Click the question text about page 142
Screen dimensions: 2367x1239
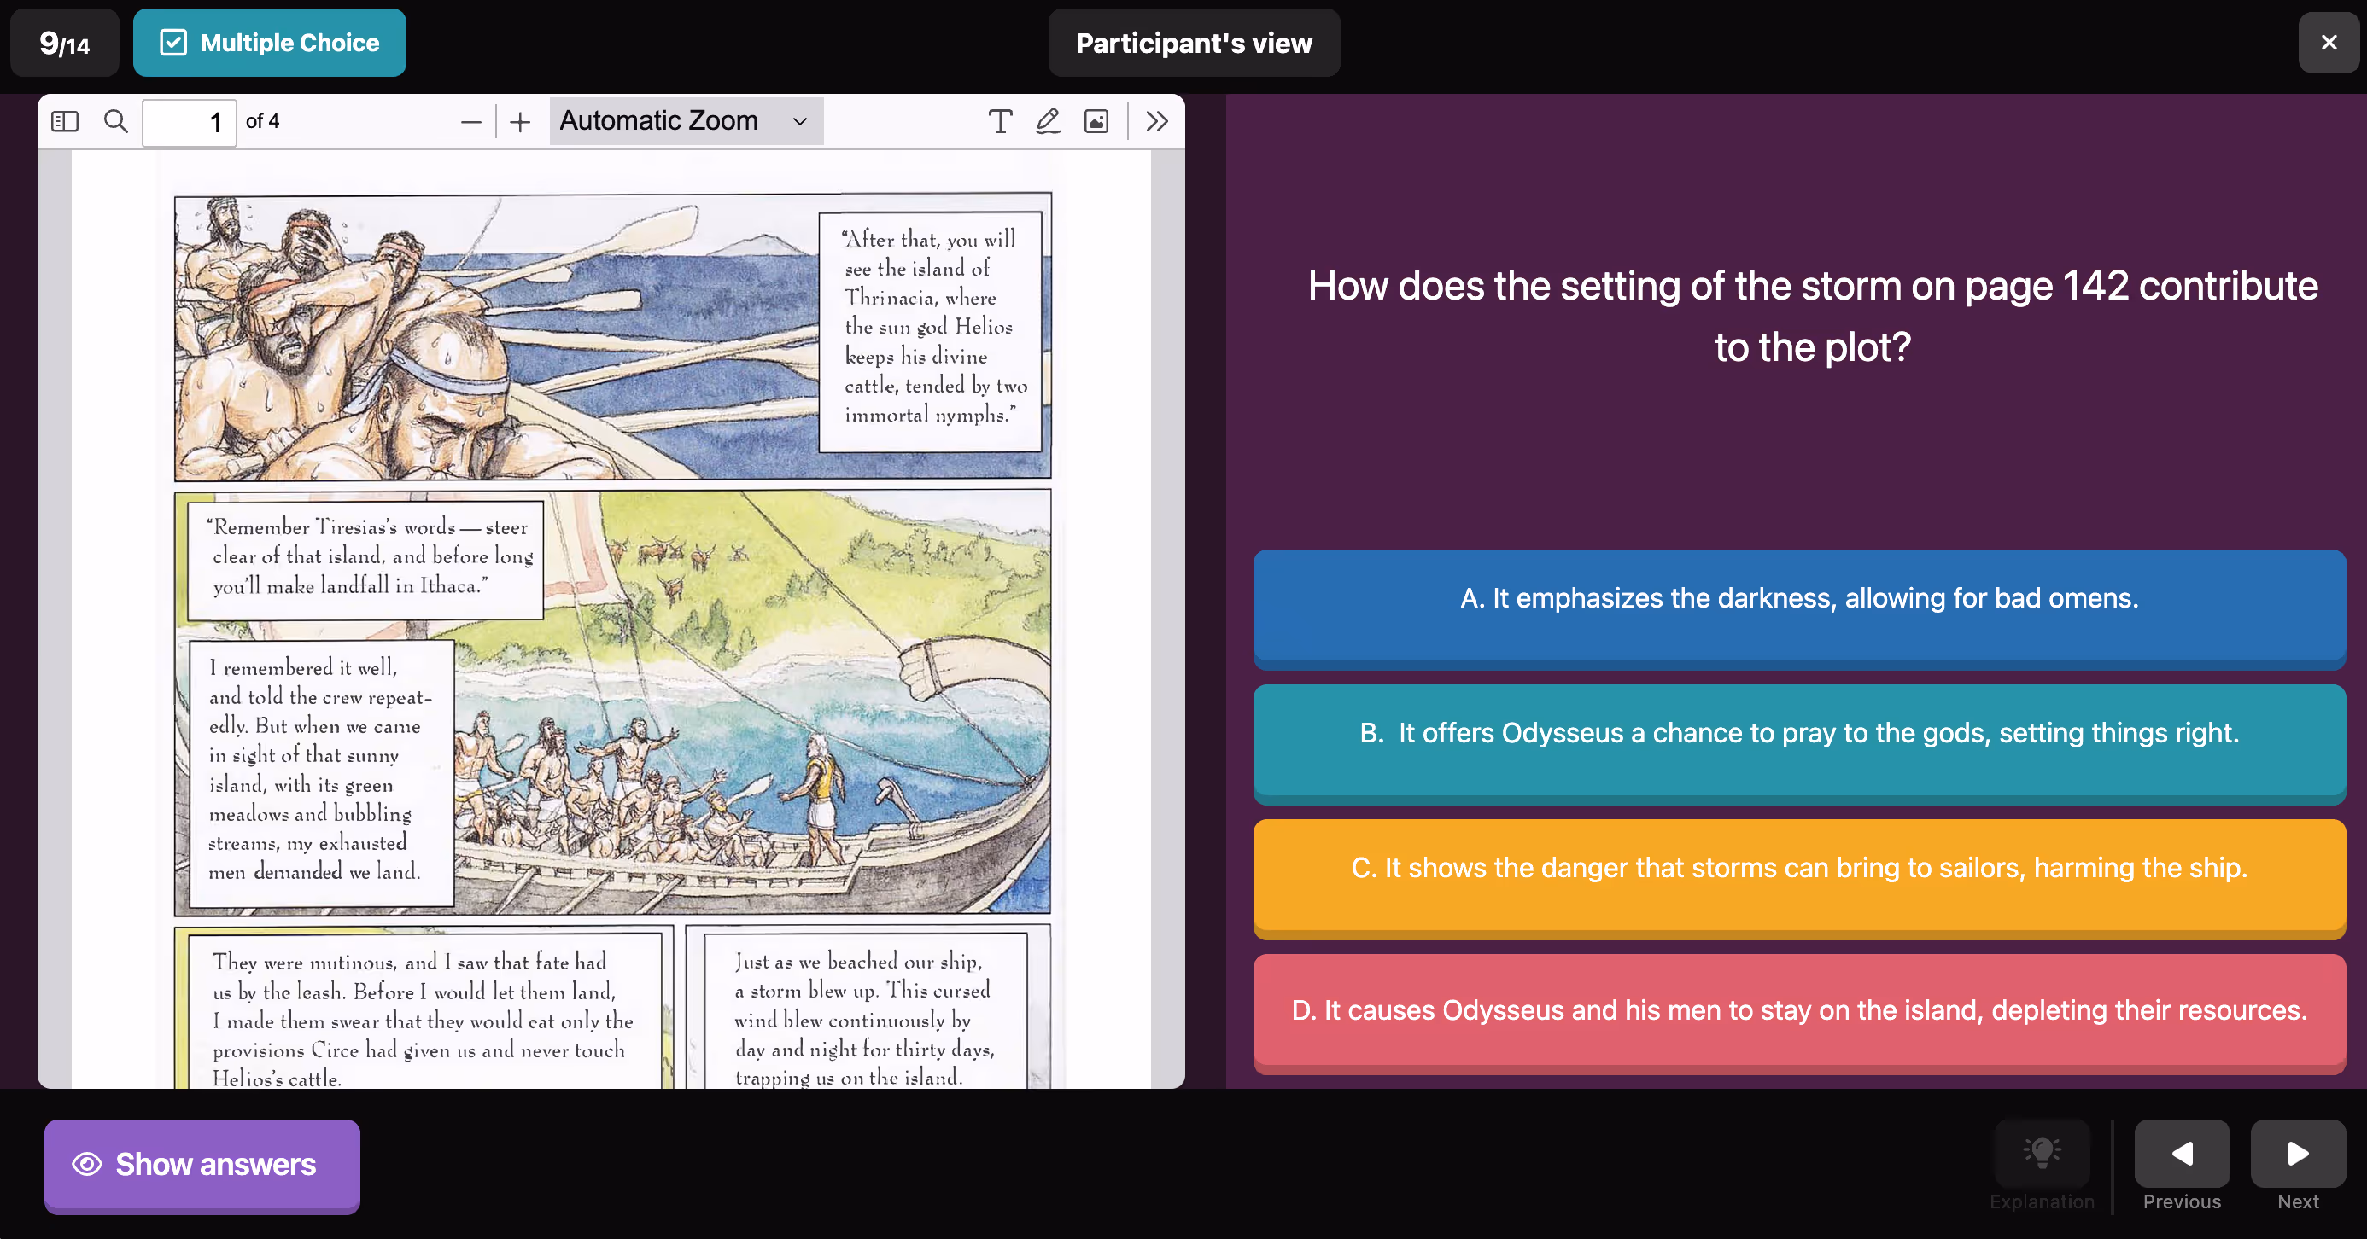[1812, 317]
